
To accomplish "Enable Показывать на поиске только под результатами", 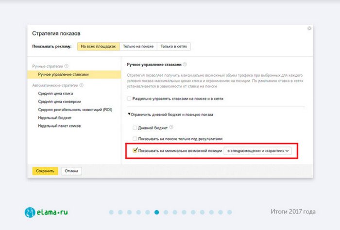I will [135, 139].
